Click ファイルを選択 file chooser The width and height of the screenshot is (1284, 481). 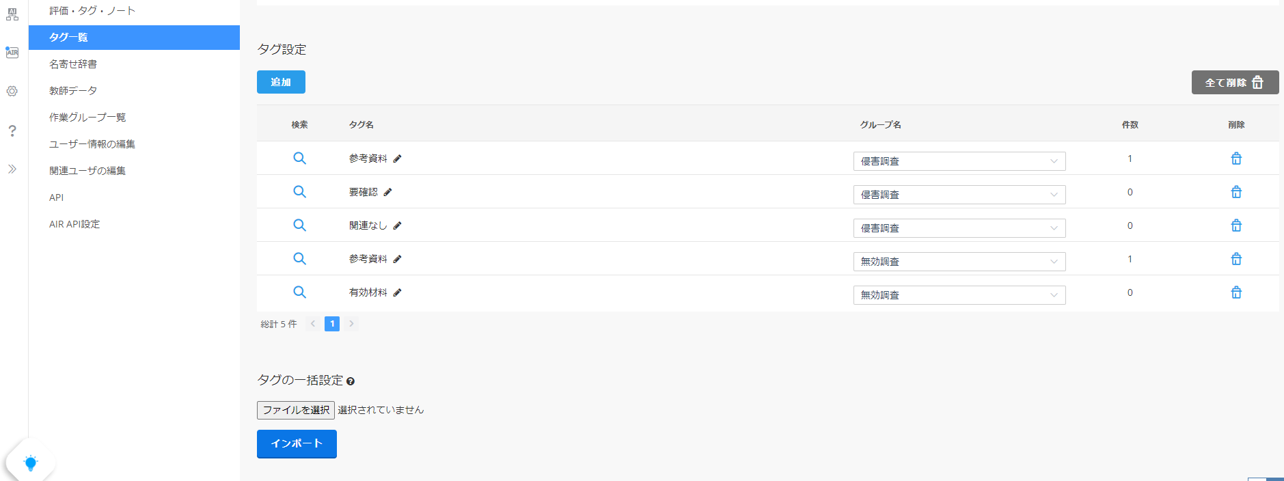296,410
